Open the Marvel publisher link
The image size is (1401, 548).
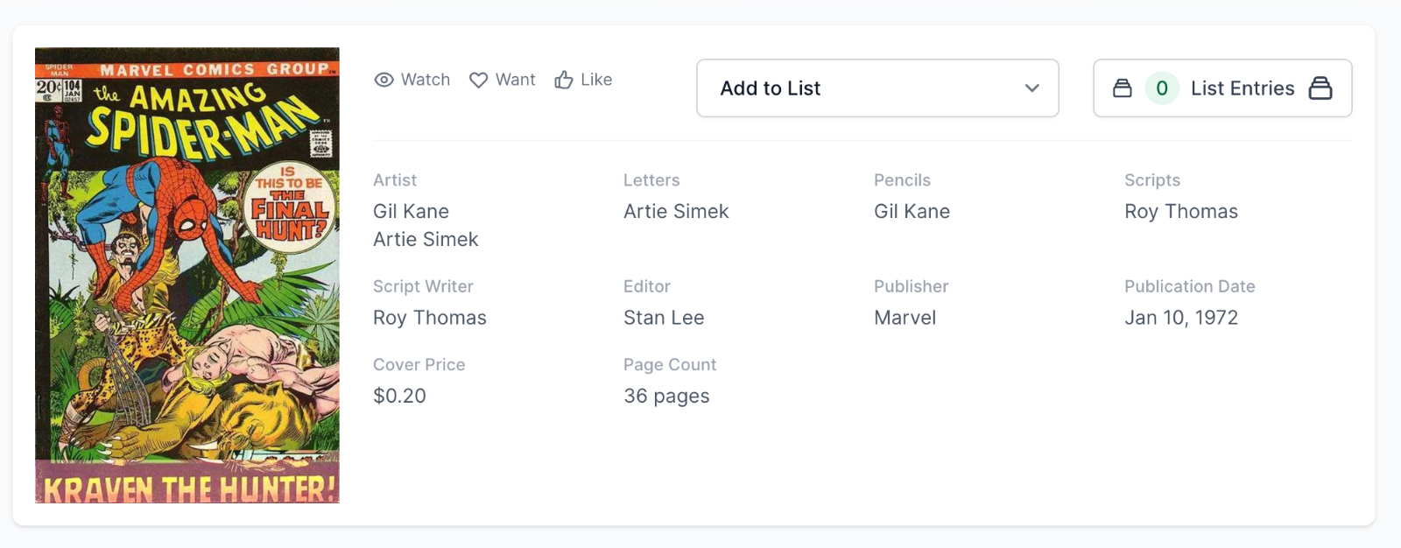point(905,318)
